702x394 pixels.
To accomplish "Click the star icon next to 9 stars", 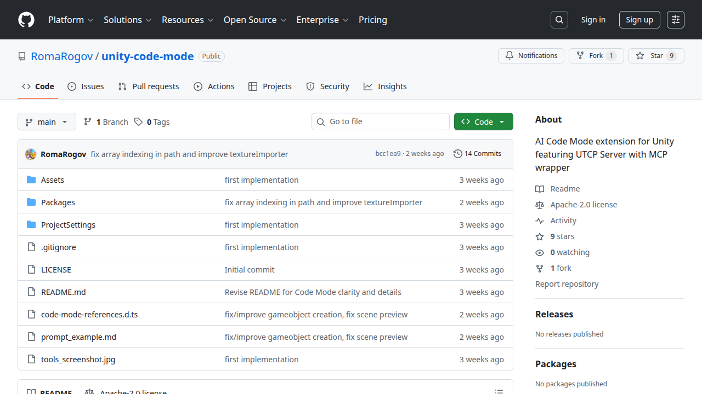I will [x=540, y=236].
